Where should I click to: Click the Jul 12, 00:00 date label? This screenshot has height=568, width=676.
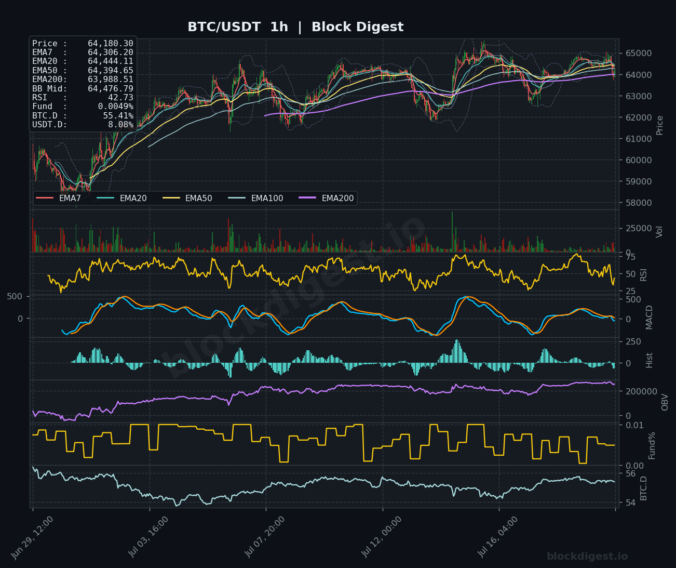tap(382, 537)
